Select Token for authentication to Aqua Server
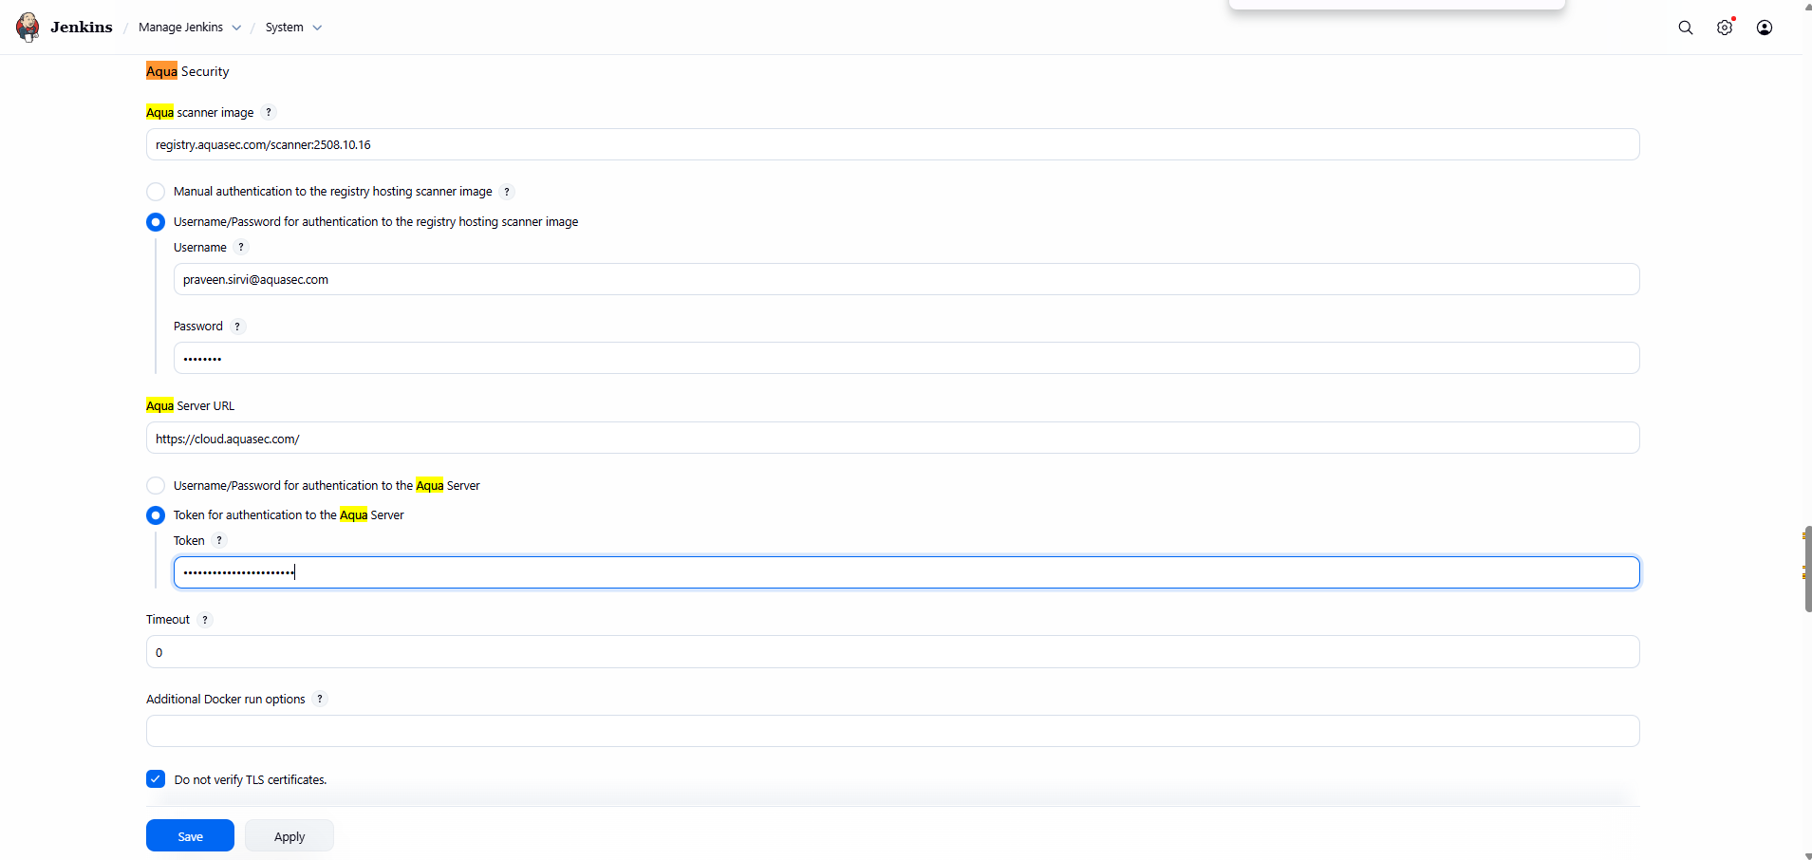This screenshot has height=860, width=1812. pyautogui.click(x=156, y=515)
